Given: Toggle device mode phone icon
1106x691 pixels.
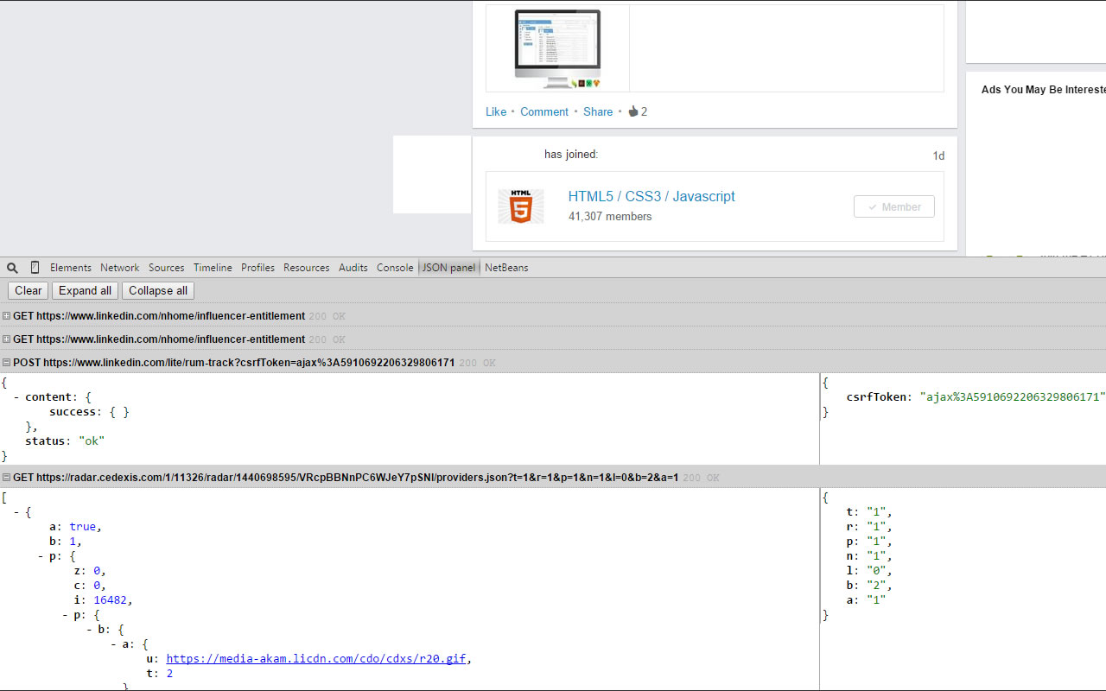Looking at the screenshot, I should point(35,268).
